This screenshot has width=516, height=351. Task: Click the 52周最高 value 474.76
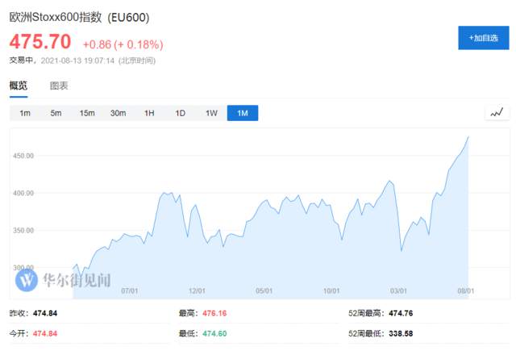point(401,313)
